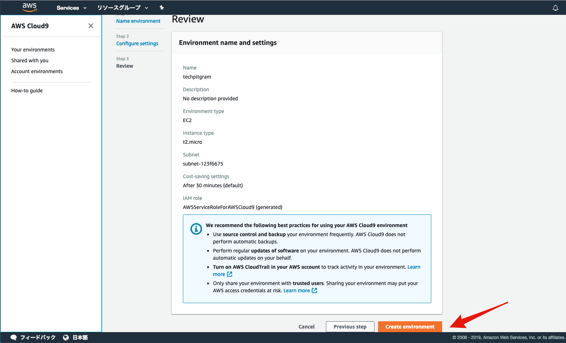The width and height of the screenshot is (566, 343).
Task: Click the AWS Cloud9 panel title
Action: click(30, 26)
